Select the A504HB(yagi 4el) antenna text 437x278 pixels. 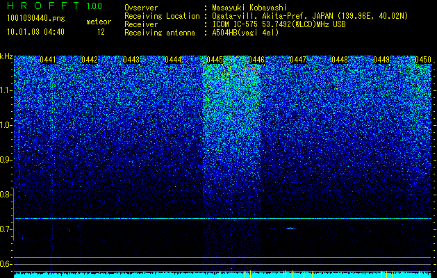(x=245, y=33)
